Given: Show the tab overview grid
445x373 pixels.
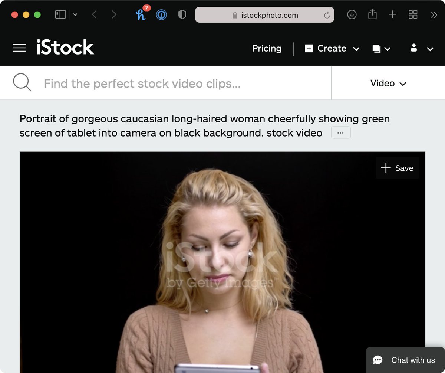Looking at the screenshot, I should 413,14.
